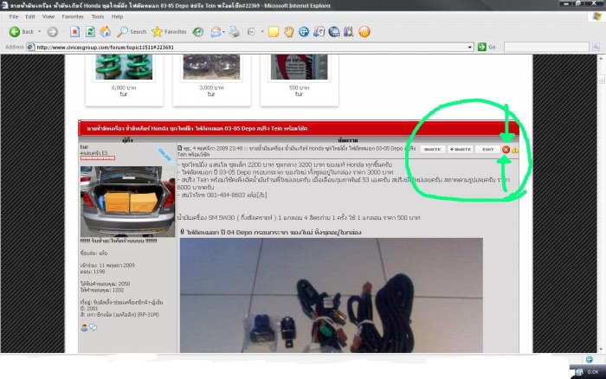Click the red X delete post icon
606x379 pixels.
506,150
